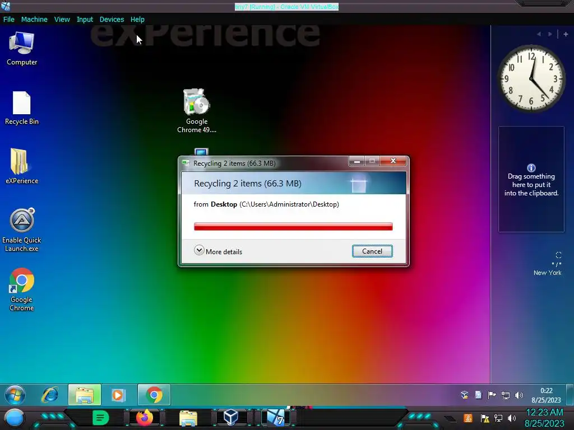
Task: Add a gadget with the plus icon
Action: [x=566, y=34]
